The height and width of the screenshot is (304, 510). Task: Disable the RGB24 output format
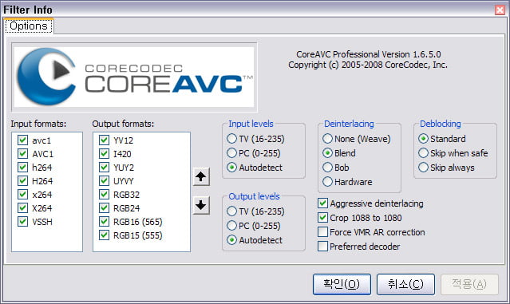(x=104, y=207)
